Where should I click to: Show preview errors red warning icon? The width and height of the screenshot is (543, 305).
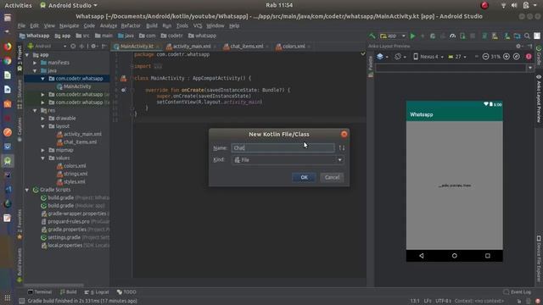(529, 57)
